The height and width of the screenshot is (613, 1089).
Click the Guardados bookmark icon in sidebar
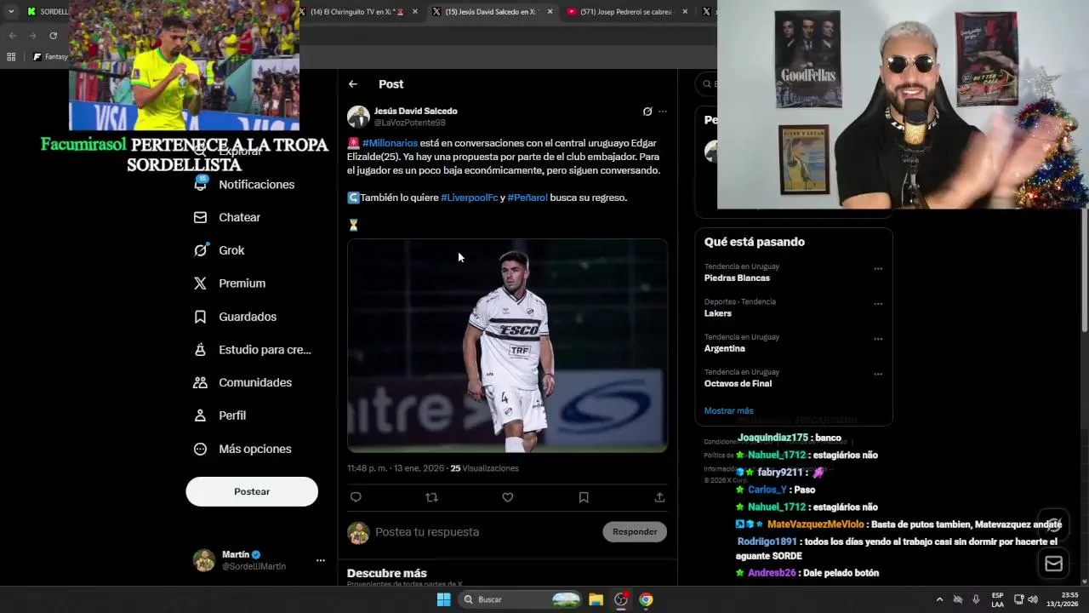(200, 317)
